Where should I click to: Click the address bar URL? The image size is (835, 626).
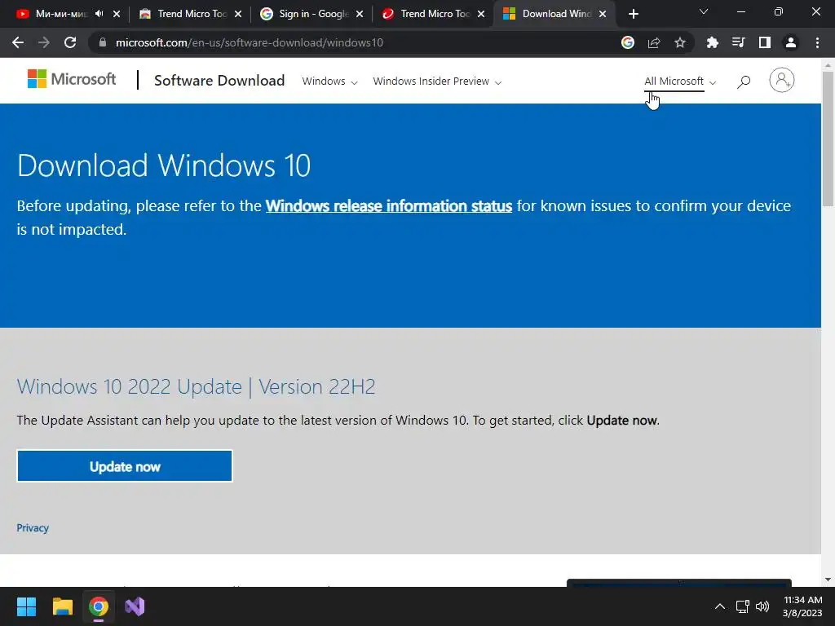click(x=250, y=42)
